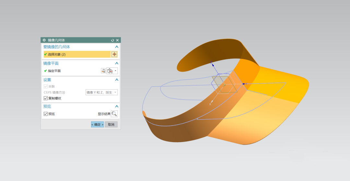Collapse the 设置 section
The height and width of the screenshot is (181, 350).
pos(117,80)
